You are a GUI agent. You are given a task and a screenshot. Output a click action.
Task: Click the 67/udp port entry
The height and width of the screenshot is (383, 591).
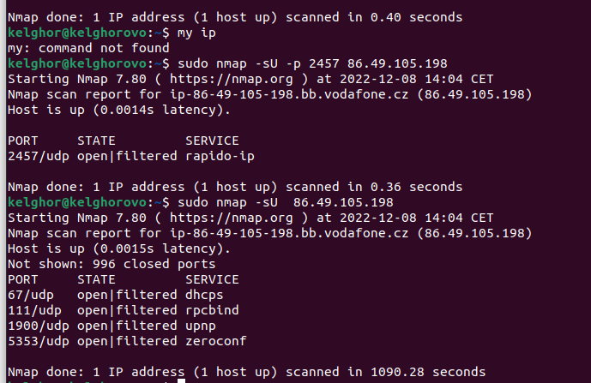pos(30,295)
